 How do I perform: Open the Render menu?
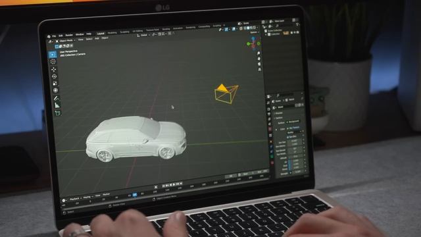click(x=69, y=35)
